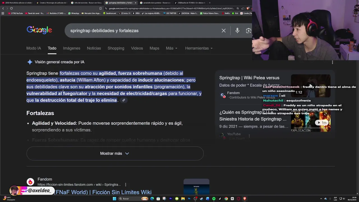The width and height of the screenshot is (359, 202).
Task: Switch to the 'Create a Personajes de películas' tab
Action: tap(52, 3)
